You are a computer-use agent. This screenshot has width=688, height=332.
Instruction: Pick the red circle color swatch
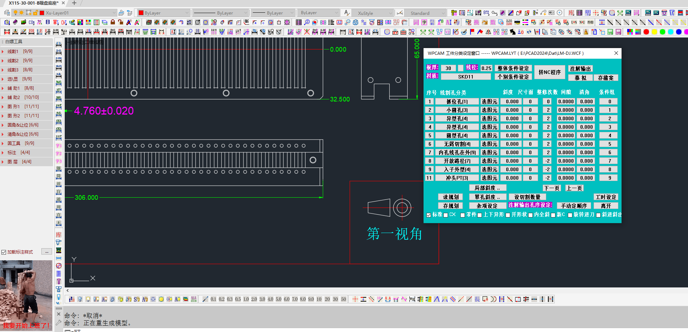pyautogui.click(x=646, y=32)
